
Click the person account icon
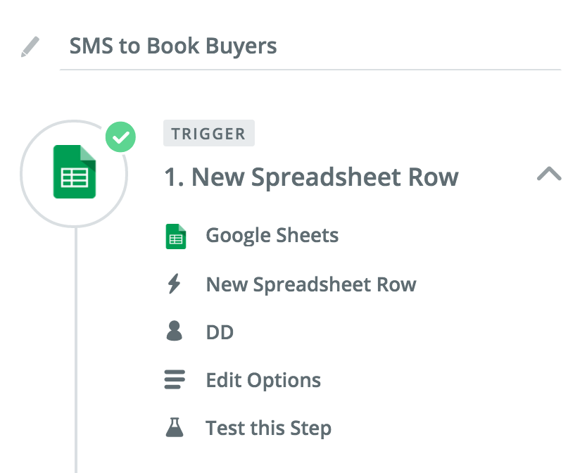(175, 332)
